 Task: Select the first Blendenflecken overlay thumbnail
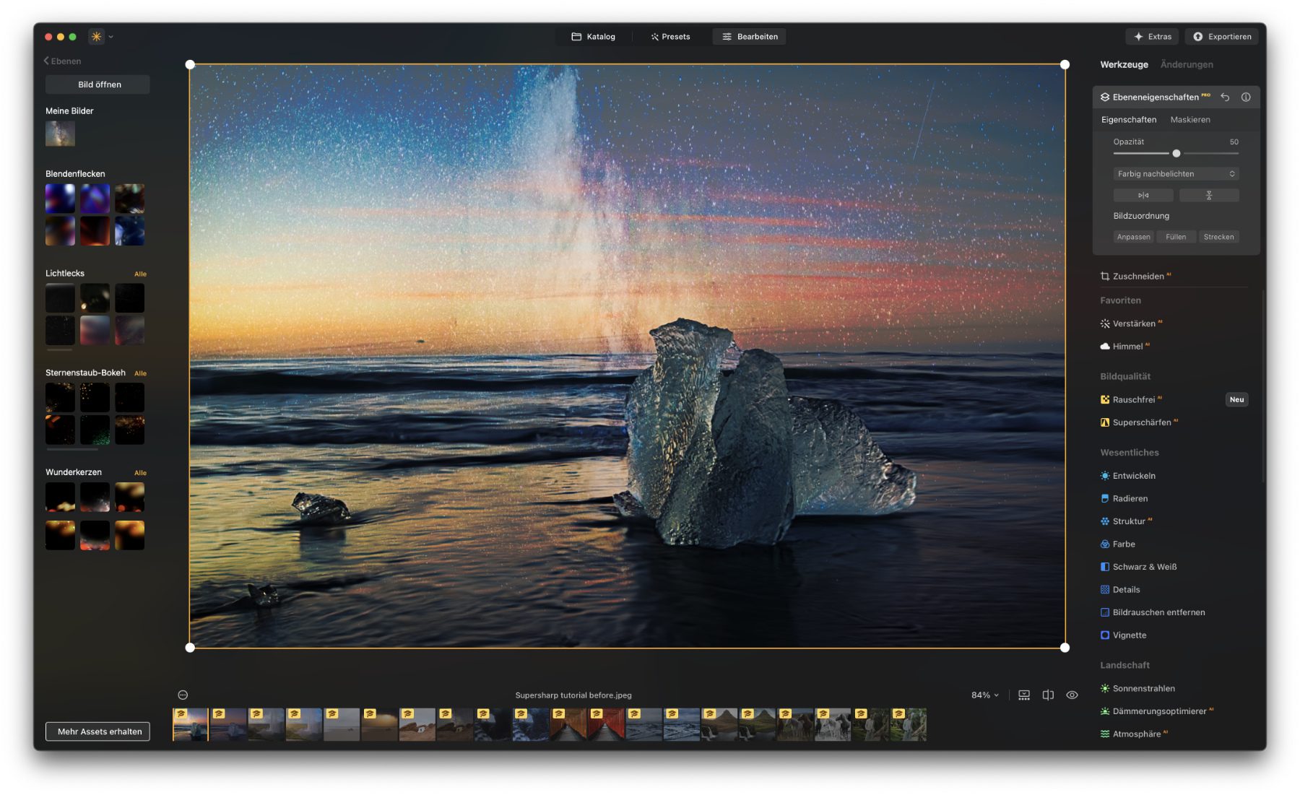[60, 199]
